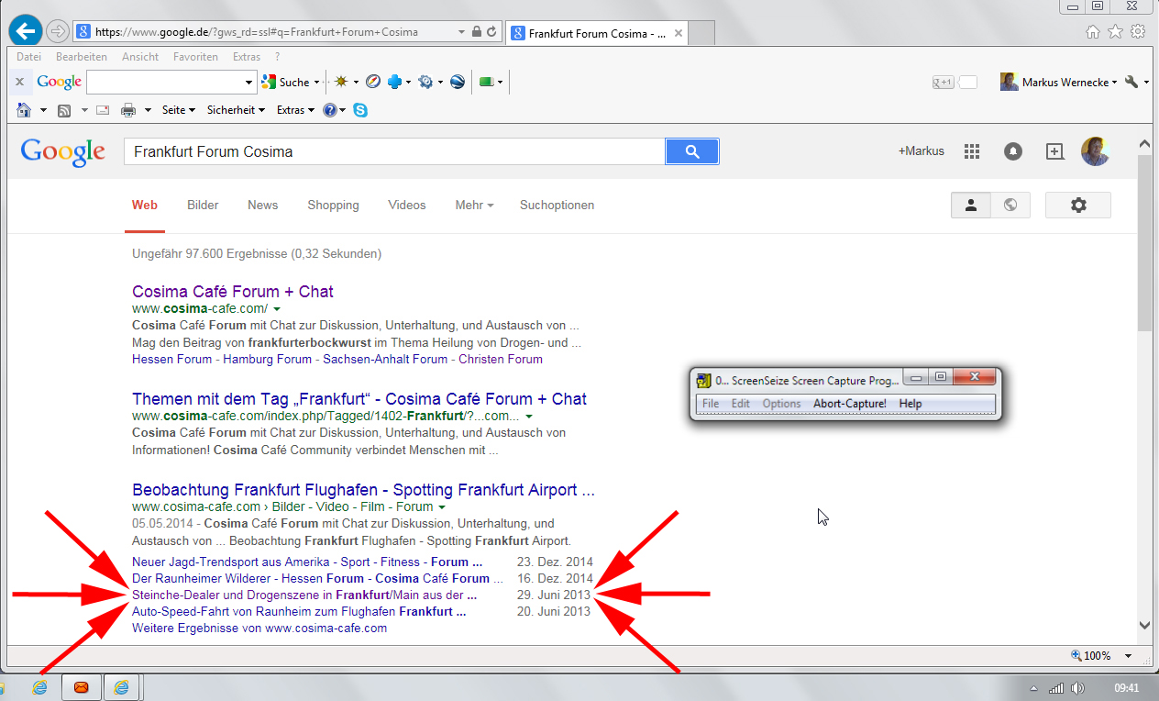Open Weitere Ergebnisse von www.cosima-cafe.com
The height and width of the screenshot is (701, 1159).
coord(259,629)
